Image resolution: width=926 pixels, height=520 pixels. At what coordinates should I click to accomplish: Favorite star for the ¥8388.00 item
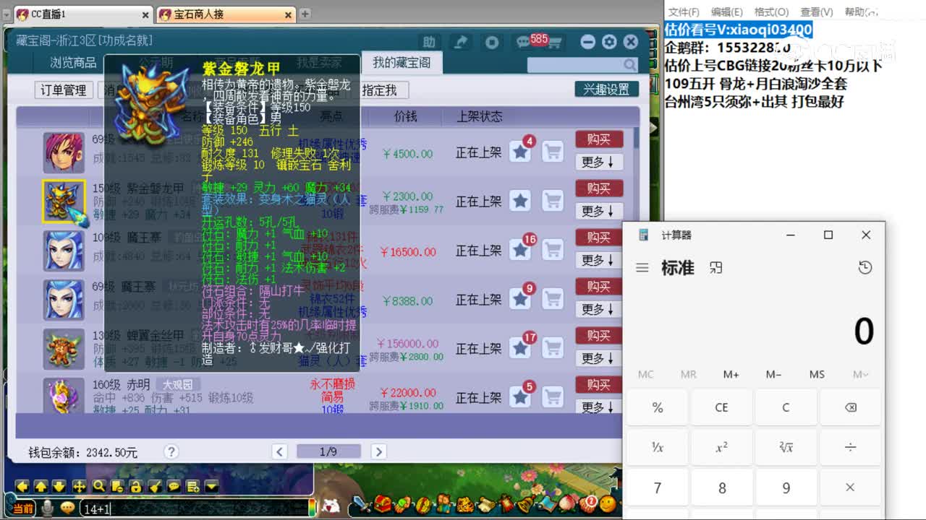pos(520,299)
